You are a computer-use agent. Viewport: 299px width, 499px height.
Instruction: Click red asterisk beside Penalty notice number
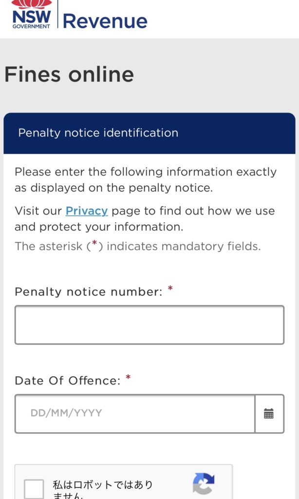170,288
